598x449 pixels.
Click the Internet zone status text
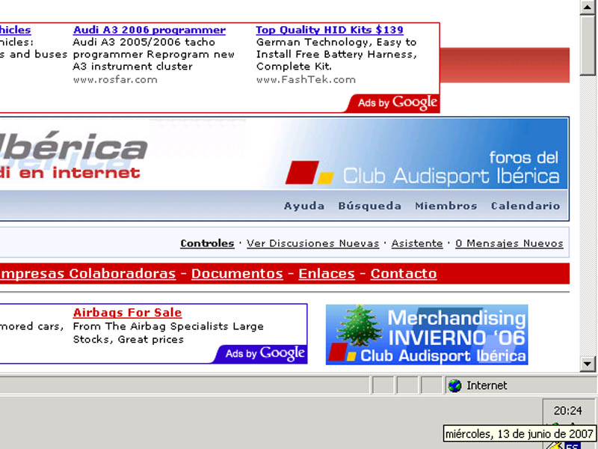click(x=487, y=385)
